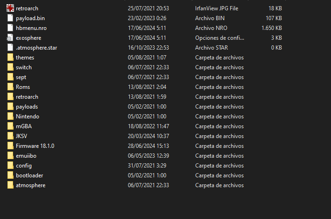Select the payloads folder name
331x219 pixels.
click(x=27, y=107)
